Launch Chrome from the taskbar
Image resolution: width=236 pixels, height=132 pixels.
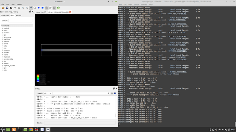(31, 130)
